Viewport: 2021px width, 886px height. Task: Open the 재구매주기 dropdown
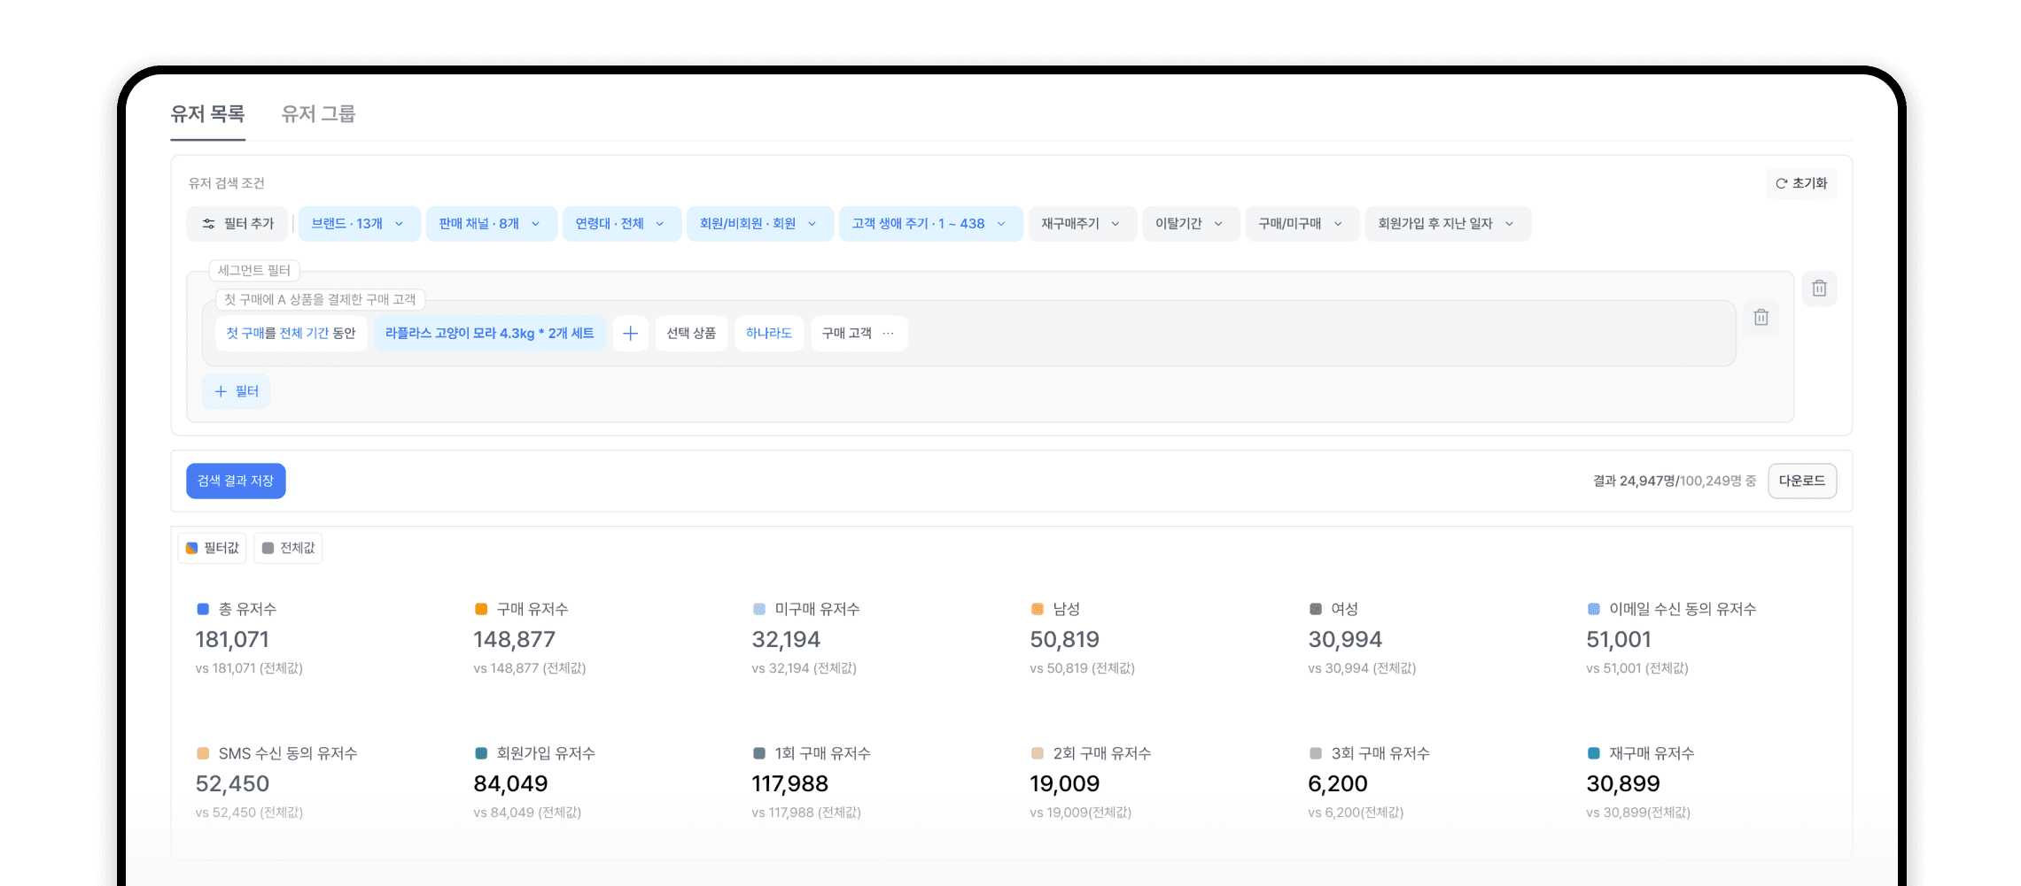coord(1082,224)
